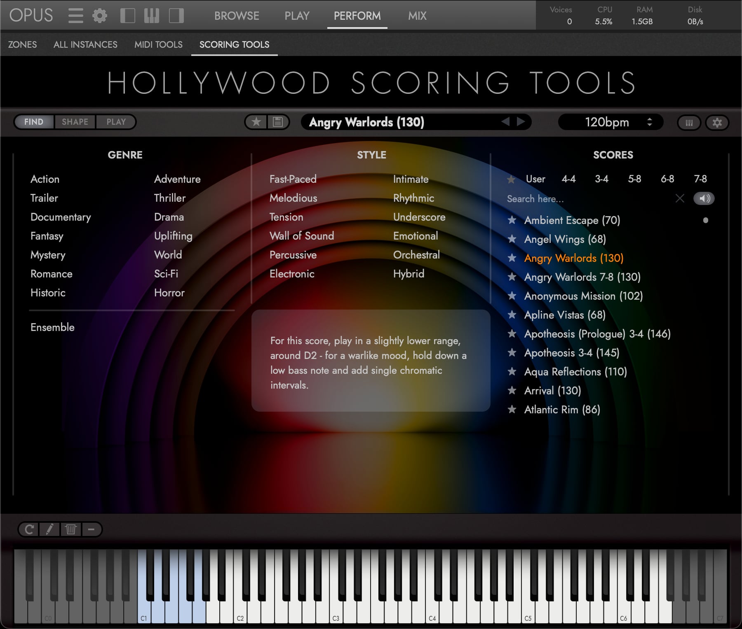The width and height of the screenshot is (742, 629).
Task: Select the Horror genre
Action: [x=169, y=293]
